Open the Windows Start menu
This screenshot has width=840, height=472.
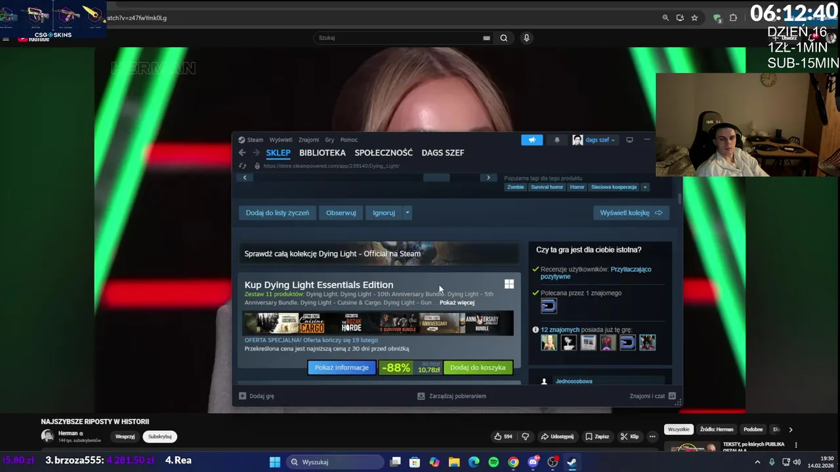pos(275,462)
